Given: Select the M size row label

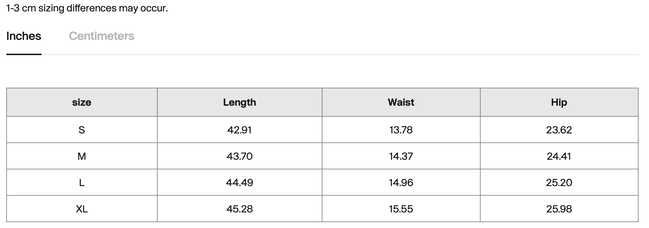Looking at the screenshot, I should coord(81,156).
